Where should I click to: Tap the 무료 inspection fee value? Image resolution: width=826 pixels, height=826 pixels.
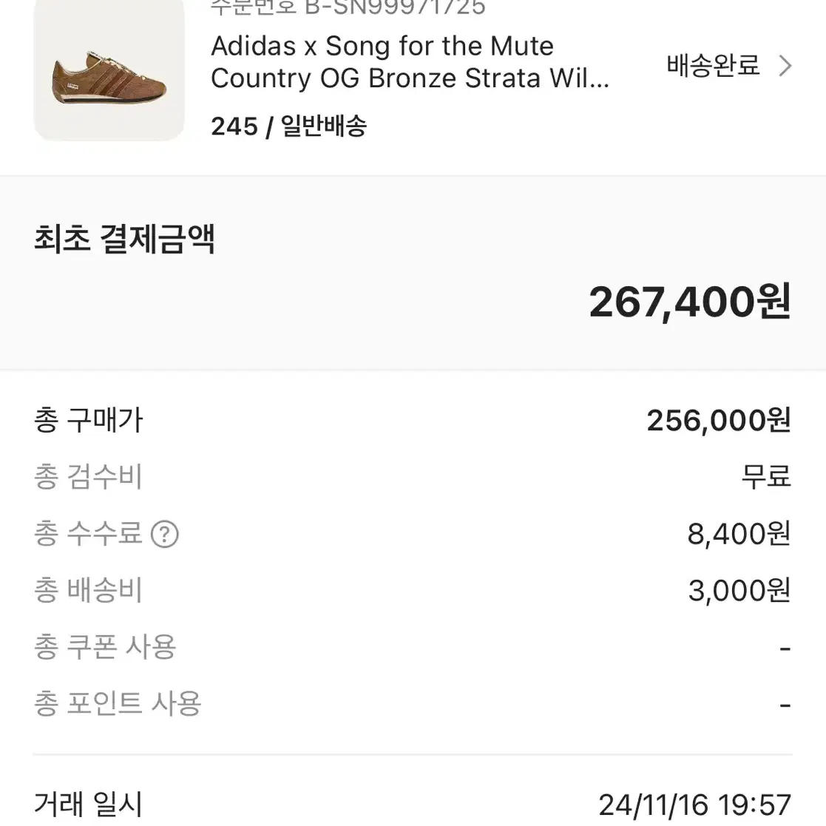[x=766, y=477]
